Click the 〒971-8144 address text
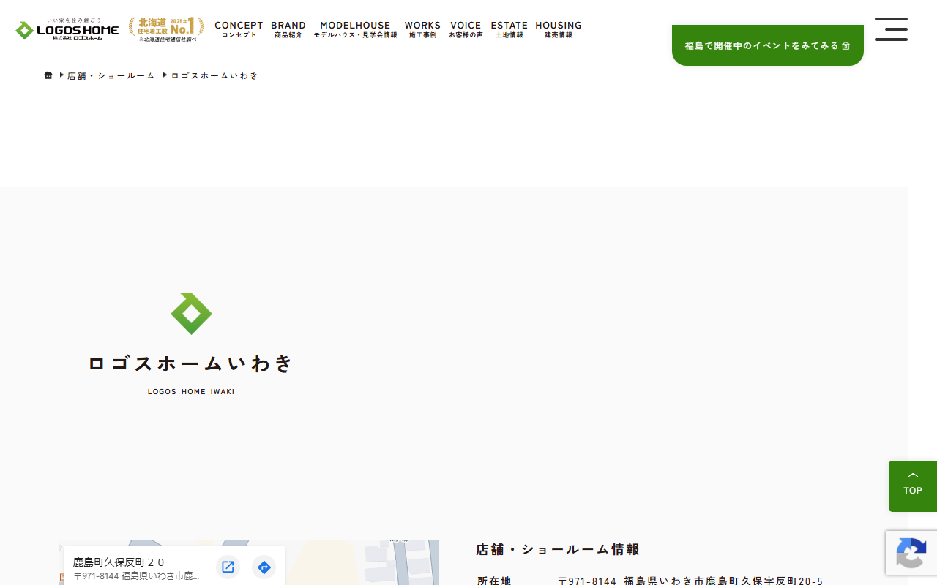 tap(690, 581)
